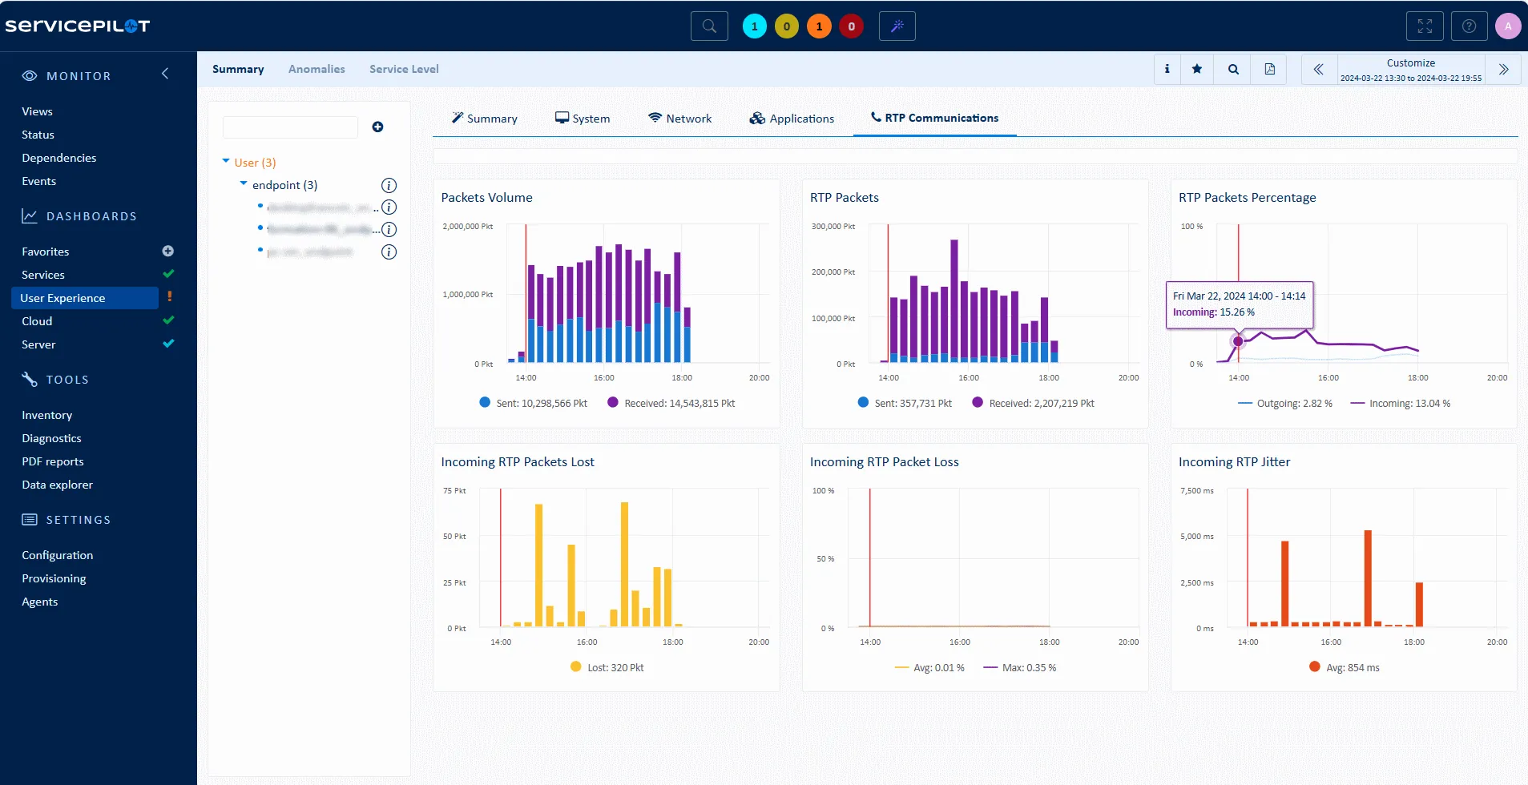
Task: Add a favorite with Favorites plus icon
Action: 167,252
